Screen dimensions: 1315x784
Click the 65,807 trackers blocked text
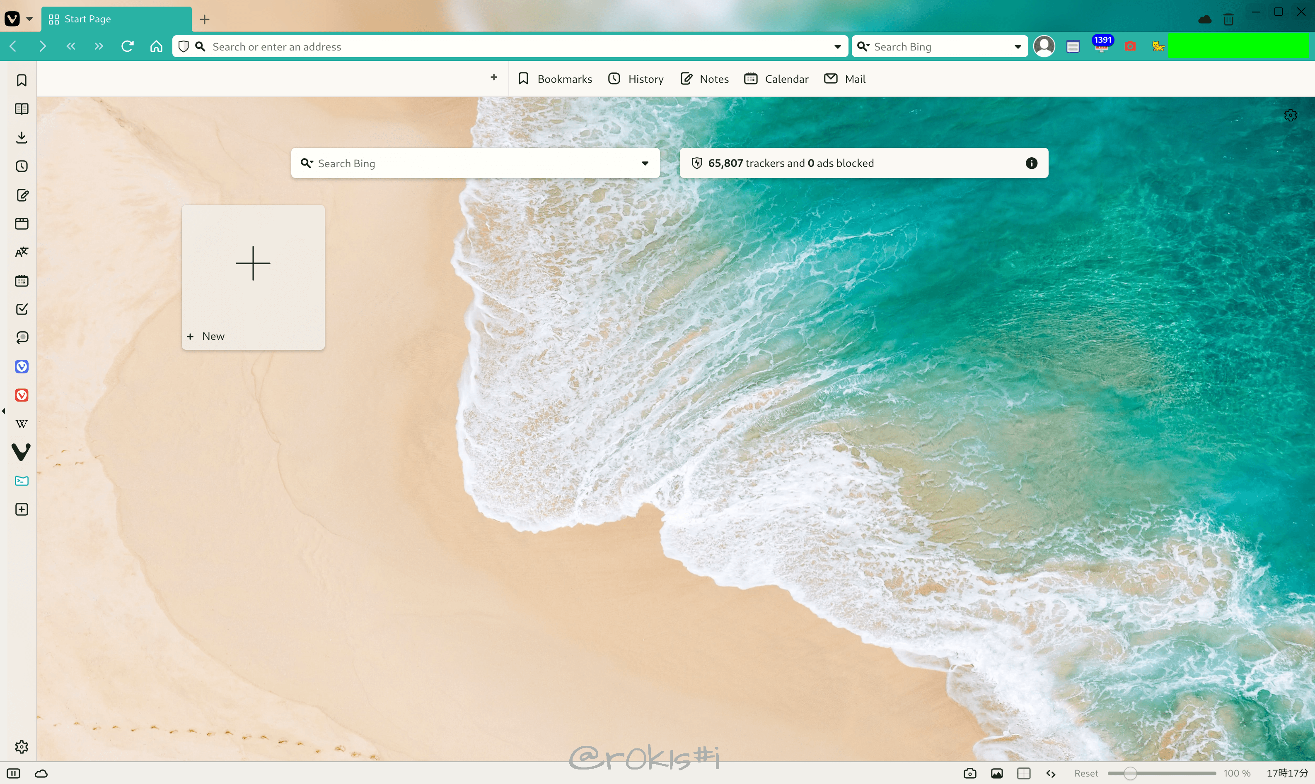point(790,163)
